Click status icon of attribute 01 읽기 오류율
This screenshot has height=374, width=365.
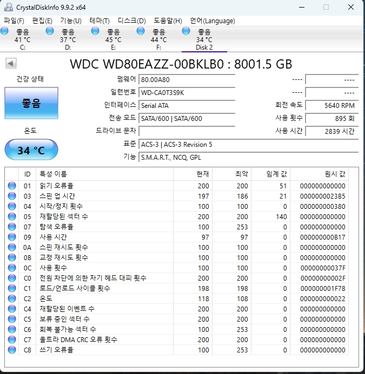pyautogui.click(x=12, y=186)
